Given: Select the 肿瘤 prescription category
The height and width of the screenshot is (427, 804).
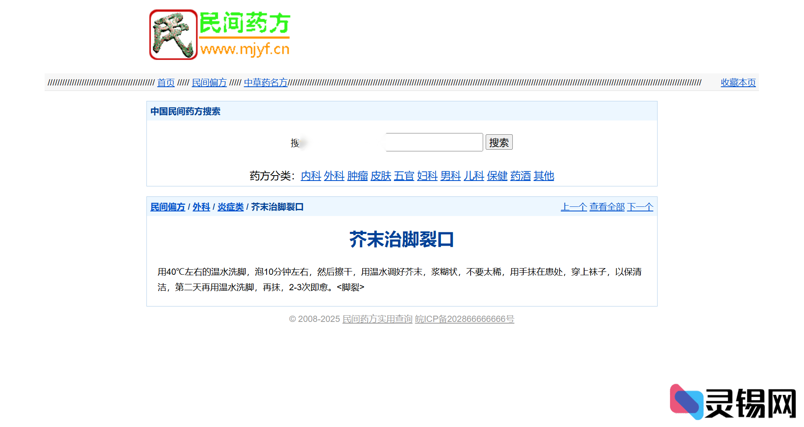Looking at the screenshot, I should tap(357, 176).
